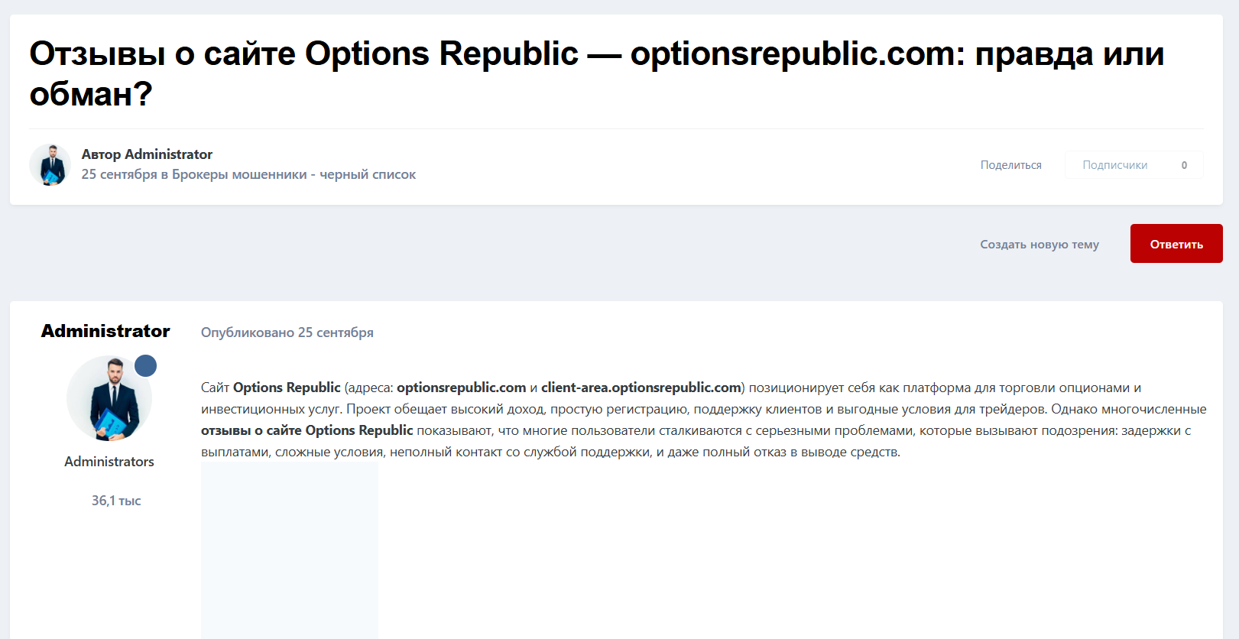
Task: Click the subscriber count '0' badge
Action: (1183, 164)
